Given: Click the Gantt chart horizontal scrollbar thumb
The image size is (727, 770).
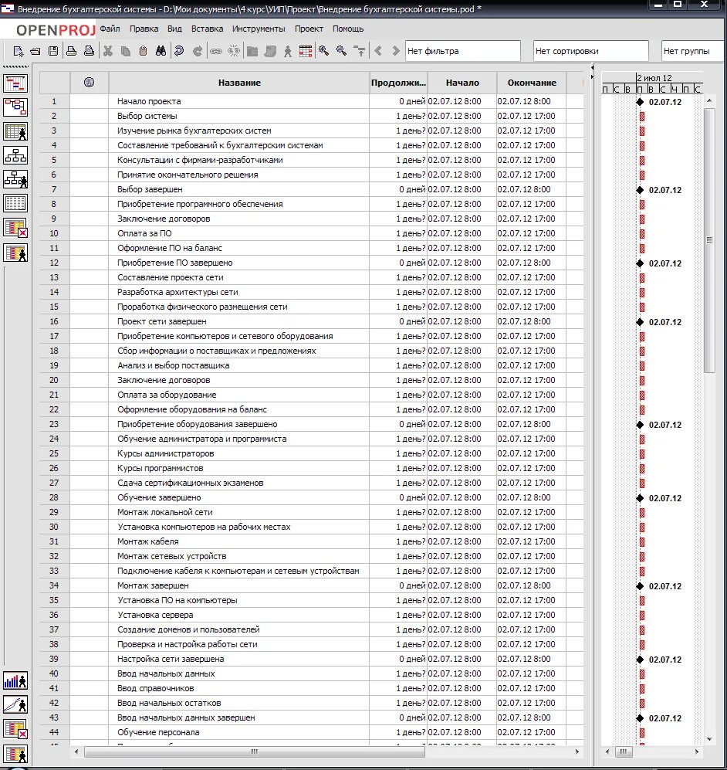Looking at the screenshot, I should (623, 751).
